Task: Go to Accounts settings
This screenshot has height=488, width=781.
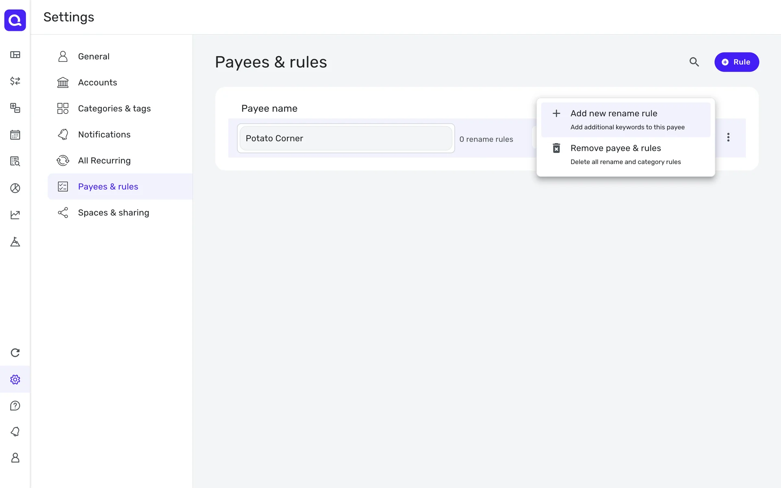Action: (x=97, y=83)
